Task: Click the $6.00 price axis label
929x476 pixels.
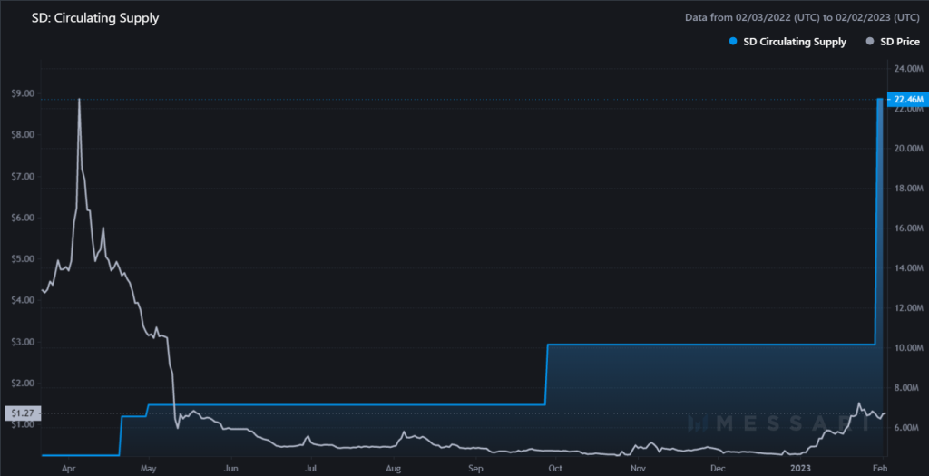Action: point(23,218)
